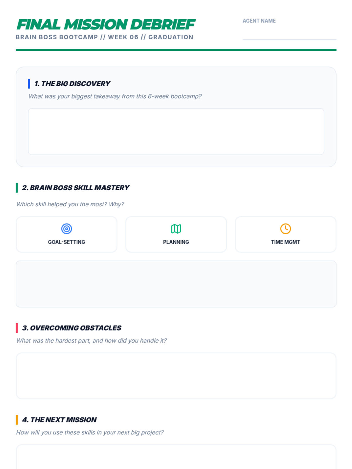352x469 pixels.
Task: Click the map icon for Planning
Action: pos(176,229)
